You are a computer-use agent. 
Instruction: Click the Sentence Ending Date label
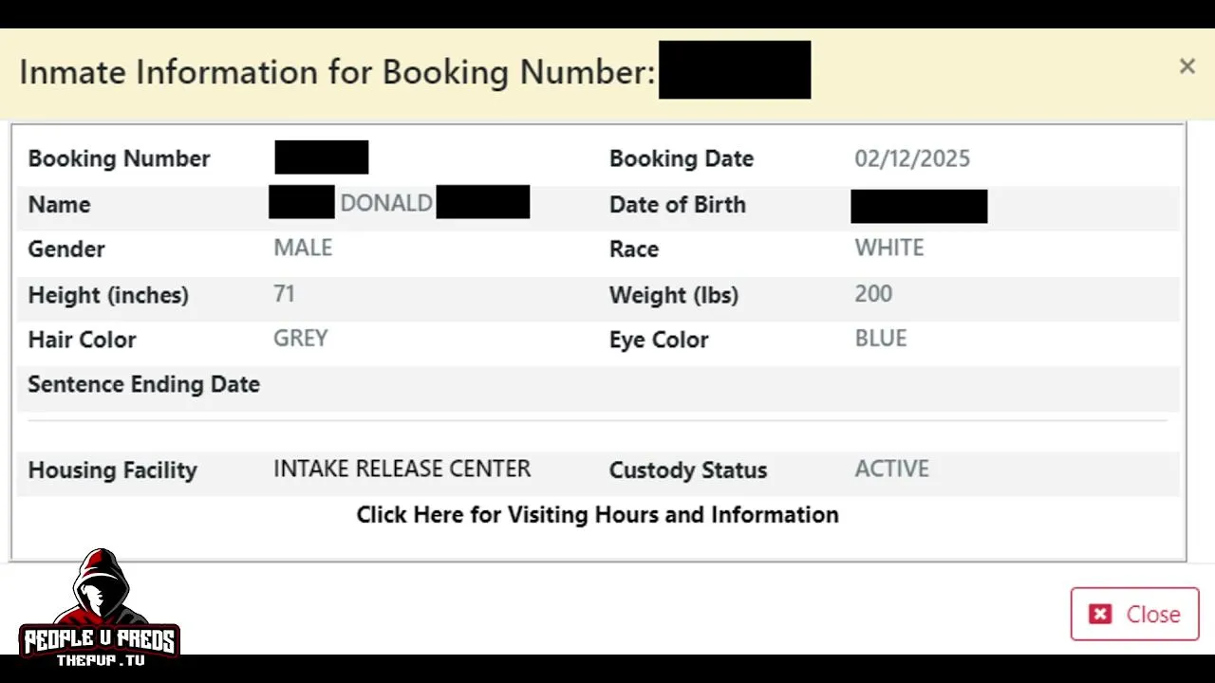(143, 384)
